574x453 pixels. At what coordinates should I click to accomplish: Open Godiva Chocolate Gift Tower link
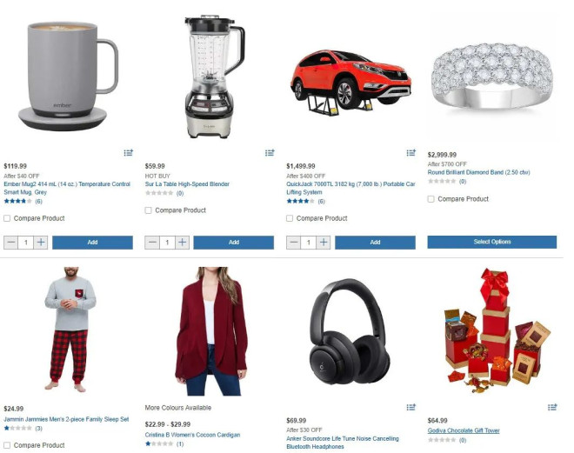[x=464, y=430]
